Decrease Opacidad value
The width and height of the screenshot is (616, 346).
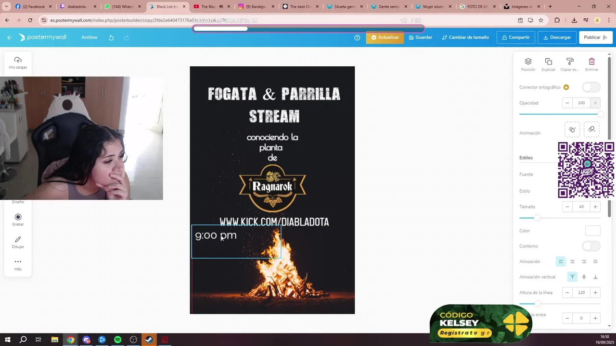click(x=567, y=103)
